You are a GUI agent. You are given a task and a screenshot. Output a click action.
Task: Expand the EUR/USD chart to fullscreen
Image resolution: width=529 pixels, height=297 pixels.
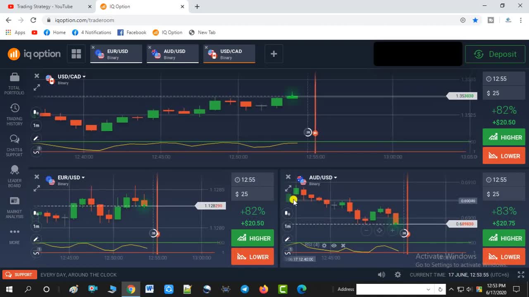[37, 188]
